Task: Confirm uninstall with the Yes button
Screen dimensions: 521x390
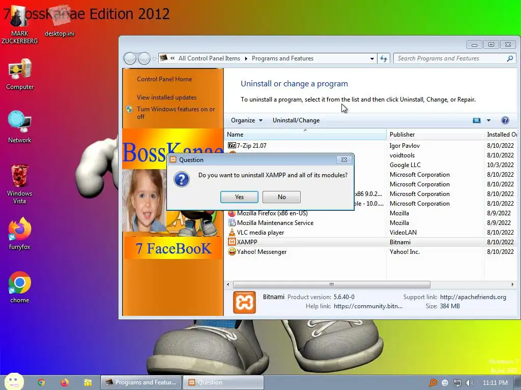Action: (x=239, y=197)
